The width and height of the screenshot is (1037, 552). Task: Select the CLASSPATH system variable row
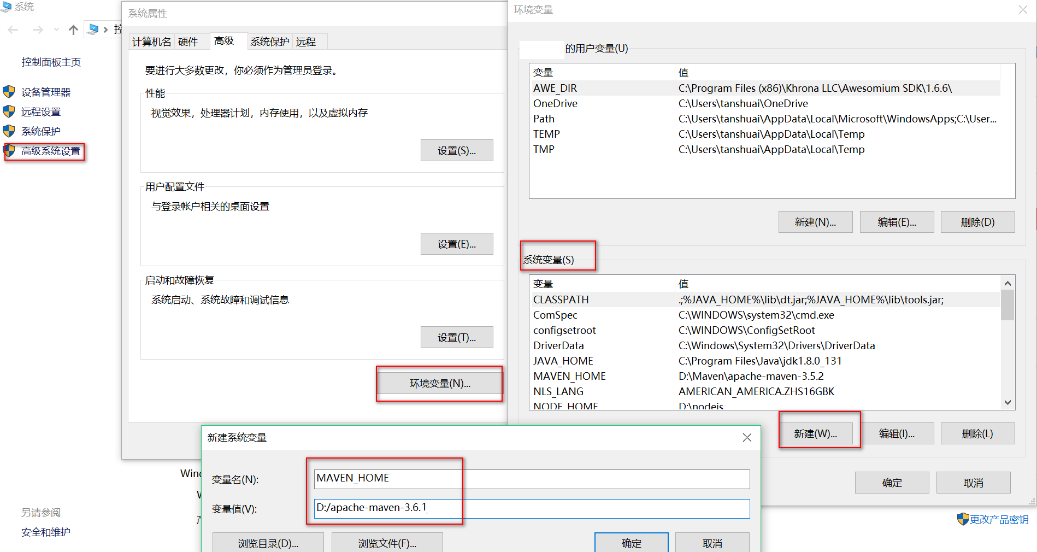765,300
